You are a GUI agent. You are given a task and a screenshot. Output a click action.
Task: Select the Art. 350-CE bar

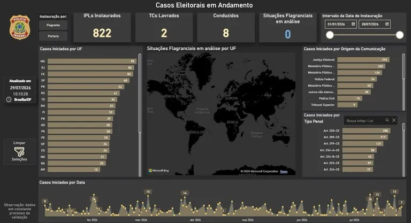point(366,130)
